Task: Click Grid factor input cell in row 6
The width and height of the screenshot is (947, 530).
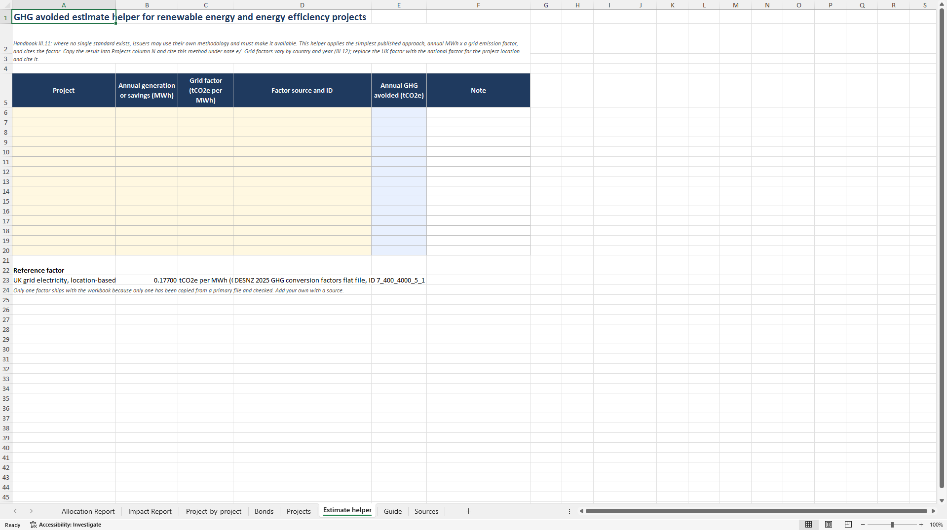Action: pos(205,112)
